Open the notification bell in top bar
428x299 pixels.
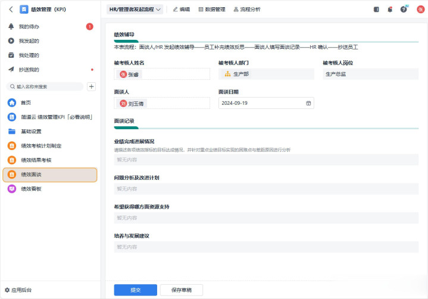(390, 10)
